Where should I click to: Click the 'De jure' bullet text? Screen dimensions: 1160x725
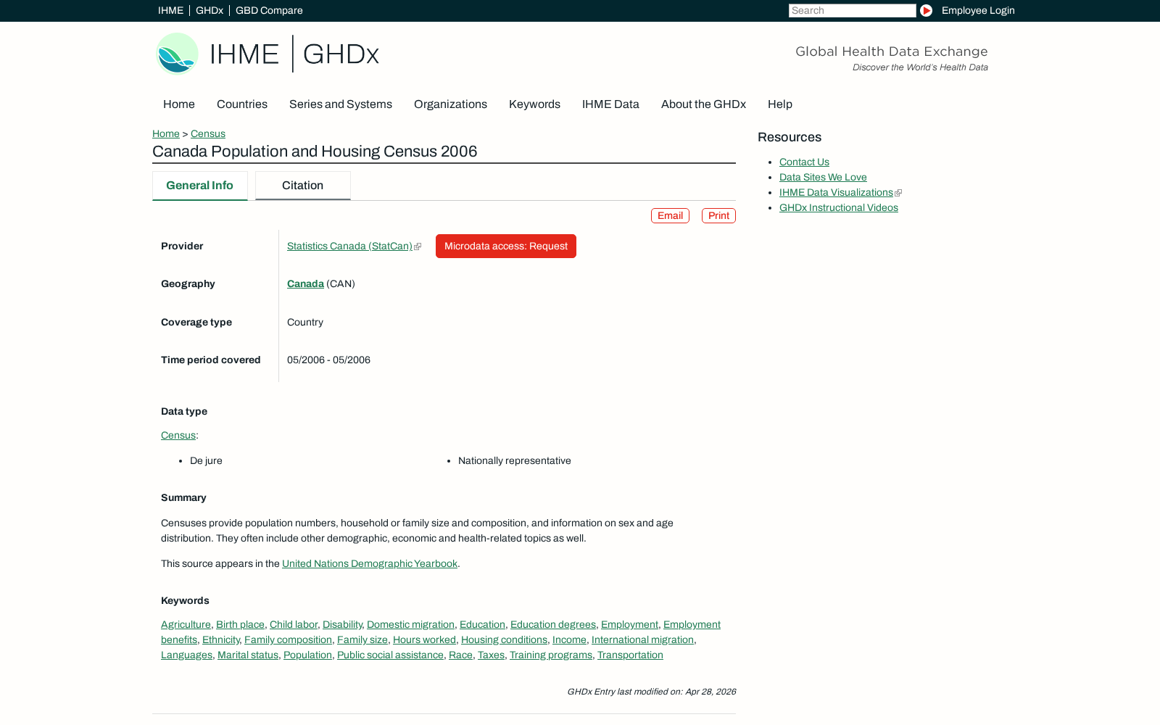tap(206, 460)
